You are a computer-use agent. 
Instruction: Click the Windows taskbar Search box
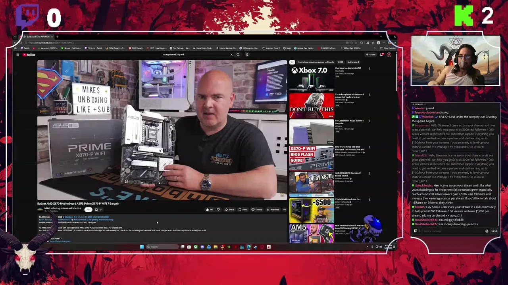point(162,247)
